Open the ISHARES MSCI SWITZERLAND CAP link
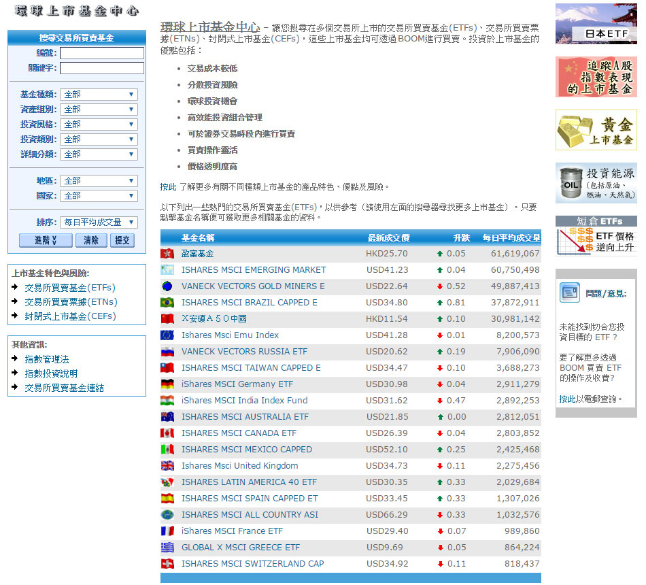 click(253, 563)
